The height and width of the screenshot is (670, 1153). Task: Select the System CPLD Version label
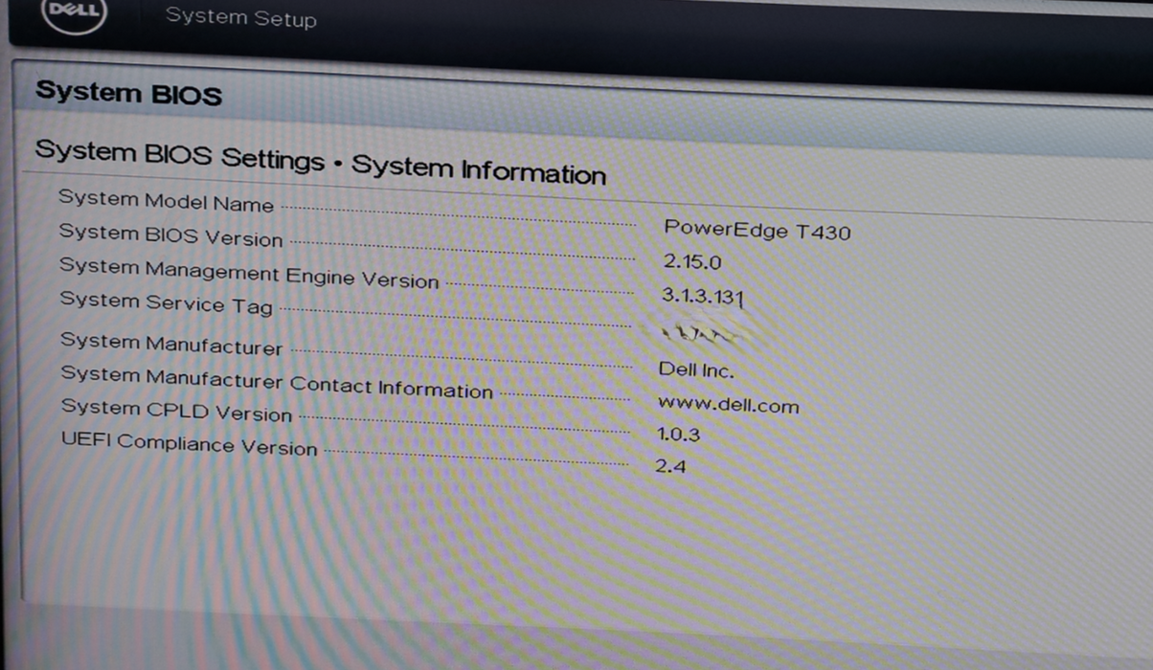(x=177, y=410)
